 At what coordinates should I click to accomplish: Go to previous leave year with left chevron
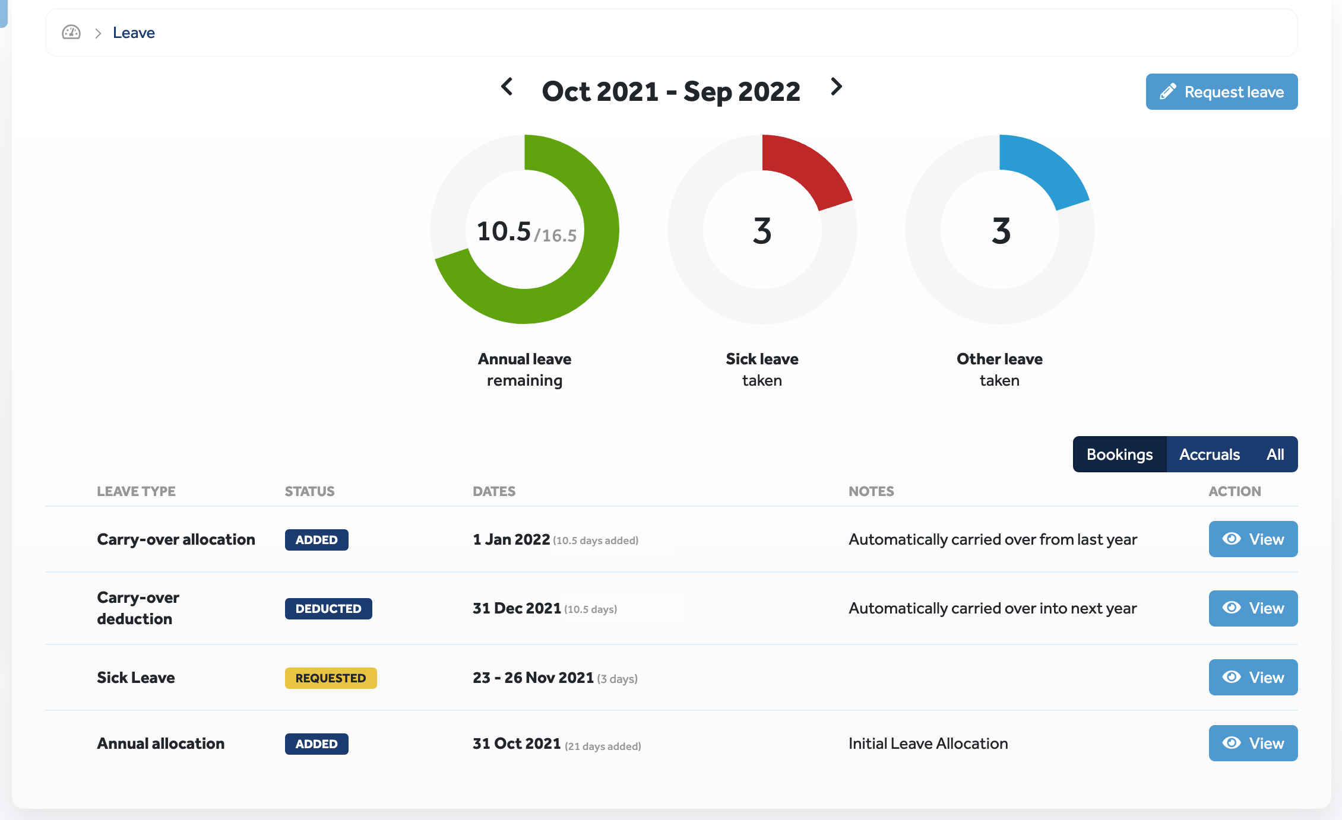507,87
